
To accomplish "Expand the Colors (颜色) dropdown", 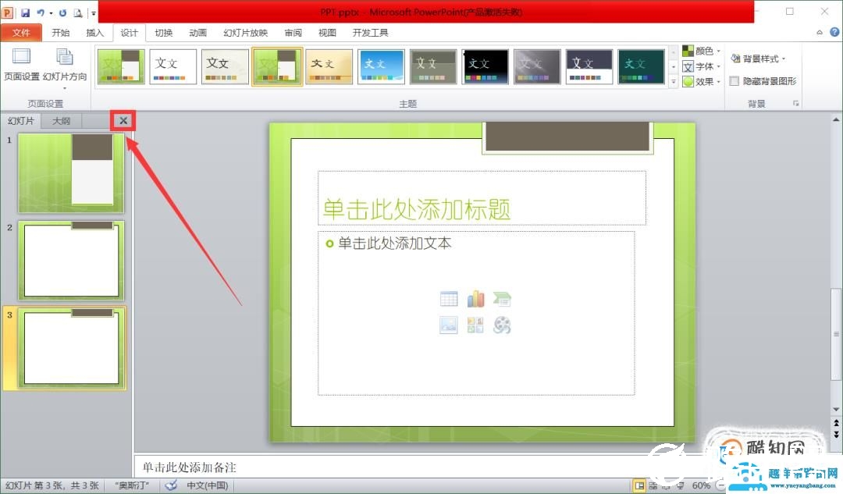I will coord(701,51).
